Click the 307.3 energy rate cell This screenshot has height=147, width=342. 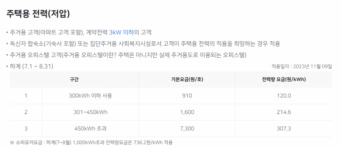coord(284,128)
